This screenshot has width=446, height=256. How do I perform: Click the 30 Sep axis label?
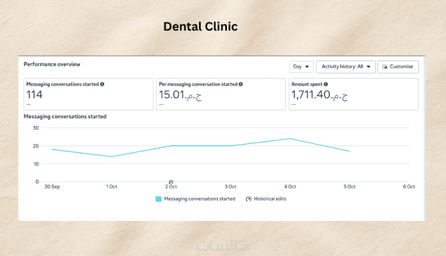(x=52, y=187)
